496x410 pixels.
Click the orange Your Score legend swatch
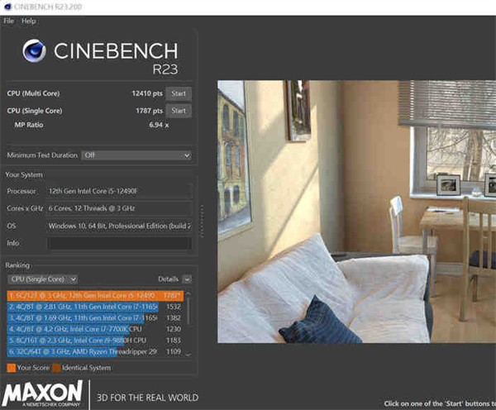tap(11, 368)
